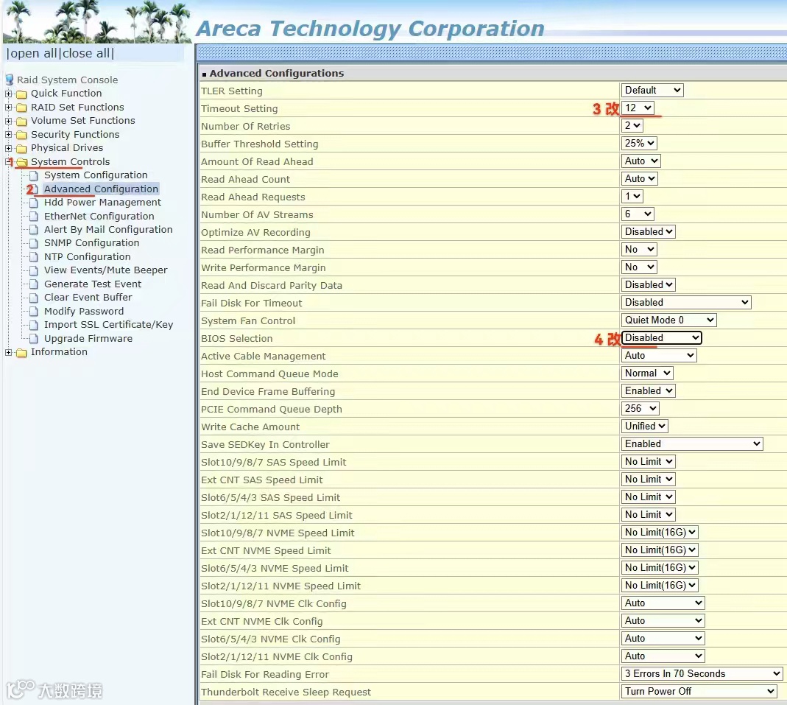Click the Information folder icon
The width and height of the screenshot is (787, 705).
[x=21, y=352]
